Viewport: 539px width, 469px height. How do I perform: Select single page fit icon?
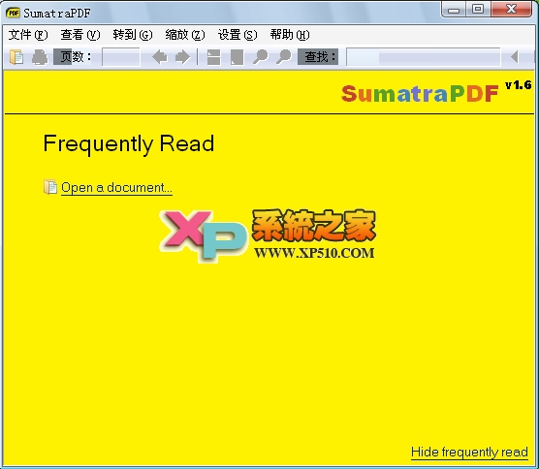[x=237, y=57]
